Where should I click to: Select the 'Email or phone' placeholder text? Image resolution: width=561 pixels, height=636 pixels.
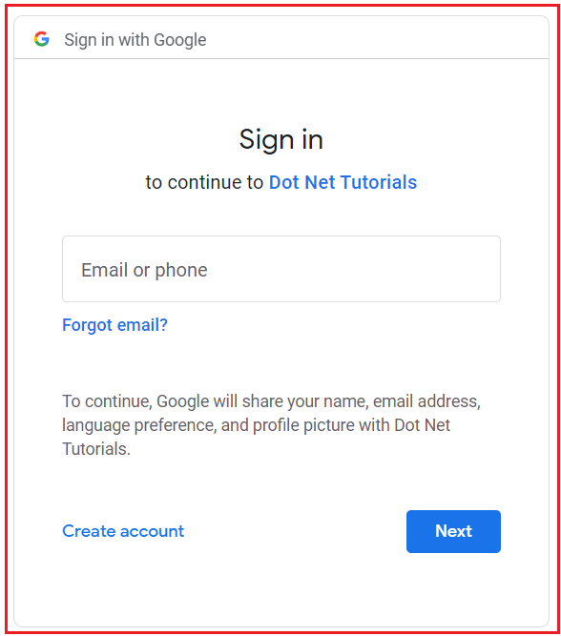coord(144,270)
